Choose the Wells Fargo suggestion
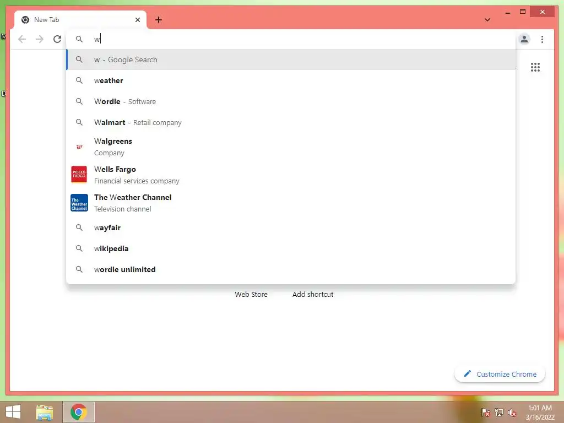The width and height of the screenshot is (564, 423). click(x=291, y=175)
